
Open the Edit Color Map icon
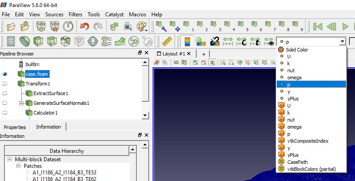pos(200,41)
